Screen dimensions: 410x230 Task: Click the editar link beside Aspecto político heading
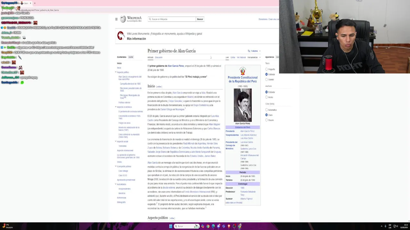[172, 218]
